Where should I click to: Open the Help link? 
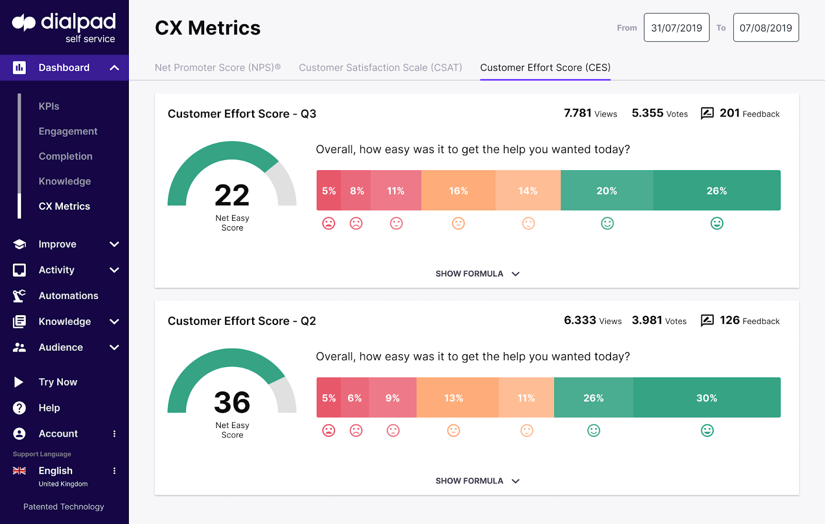tap(49, 408)
